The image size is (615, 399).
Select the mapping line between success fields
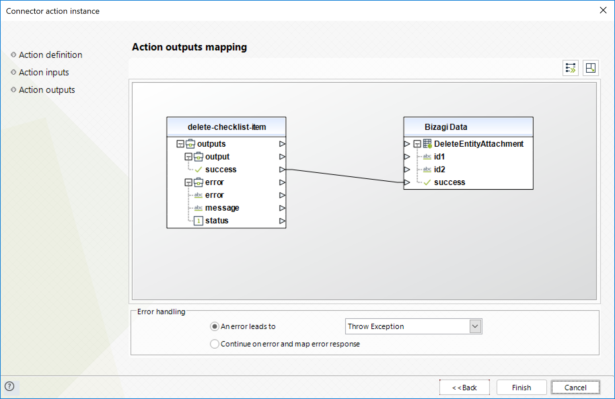[x=345, y=176]
